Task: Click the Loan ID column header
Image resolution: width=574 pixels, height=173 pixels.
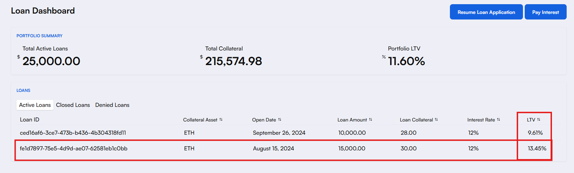Action: 29,119
